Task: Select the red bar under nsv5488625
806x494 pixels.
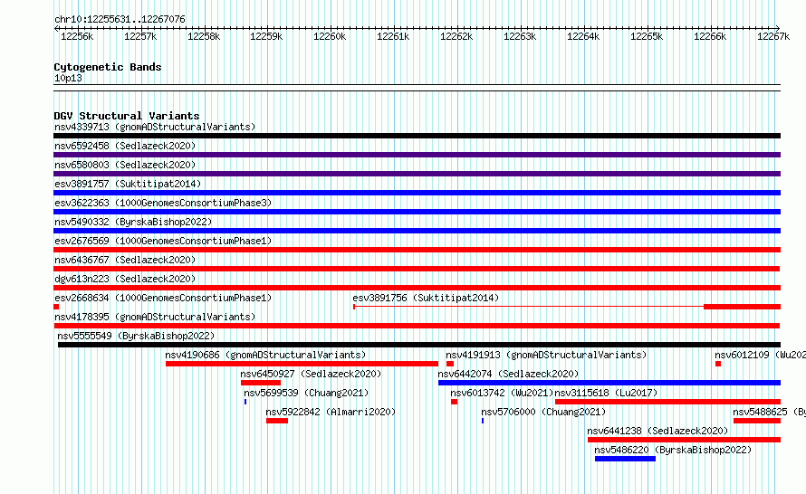Action: point(757,421)
